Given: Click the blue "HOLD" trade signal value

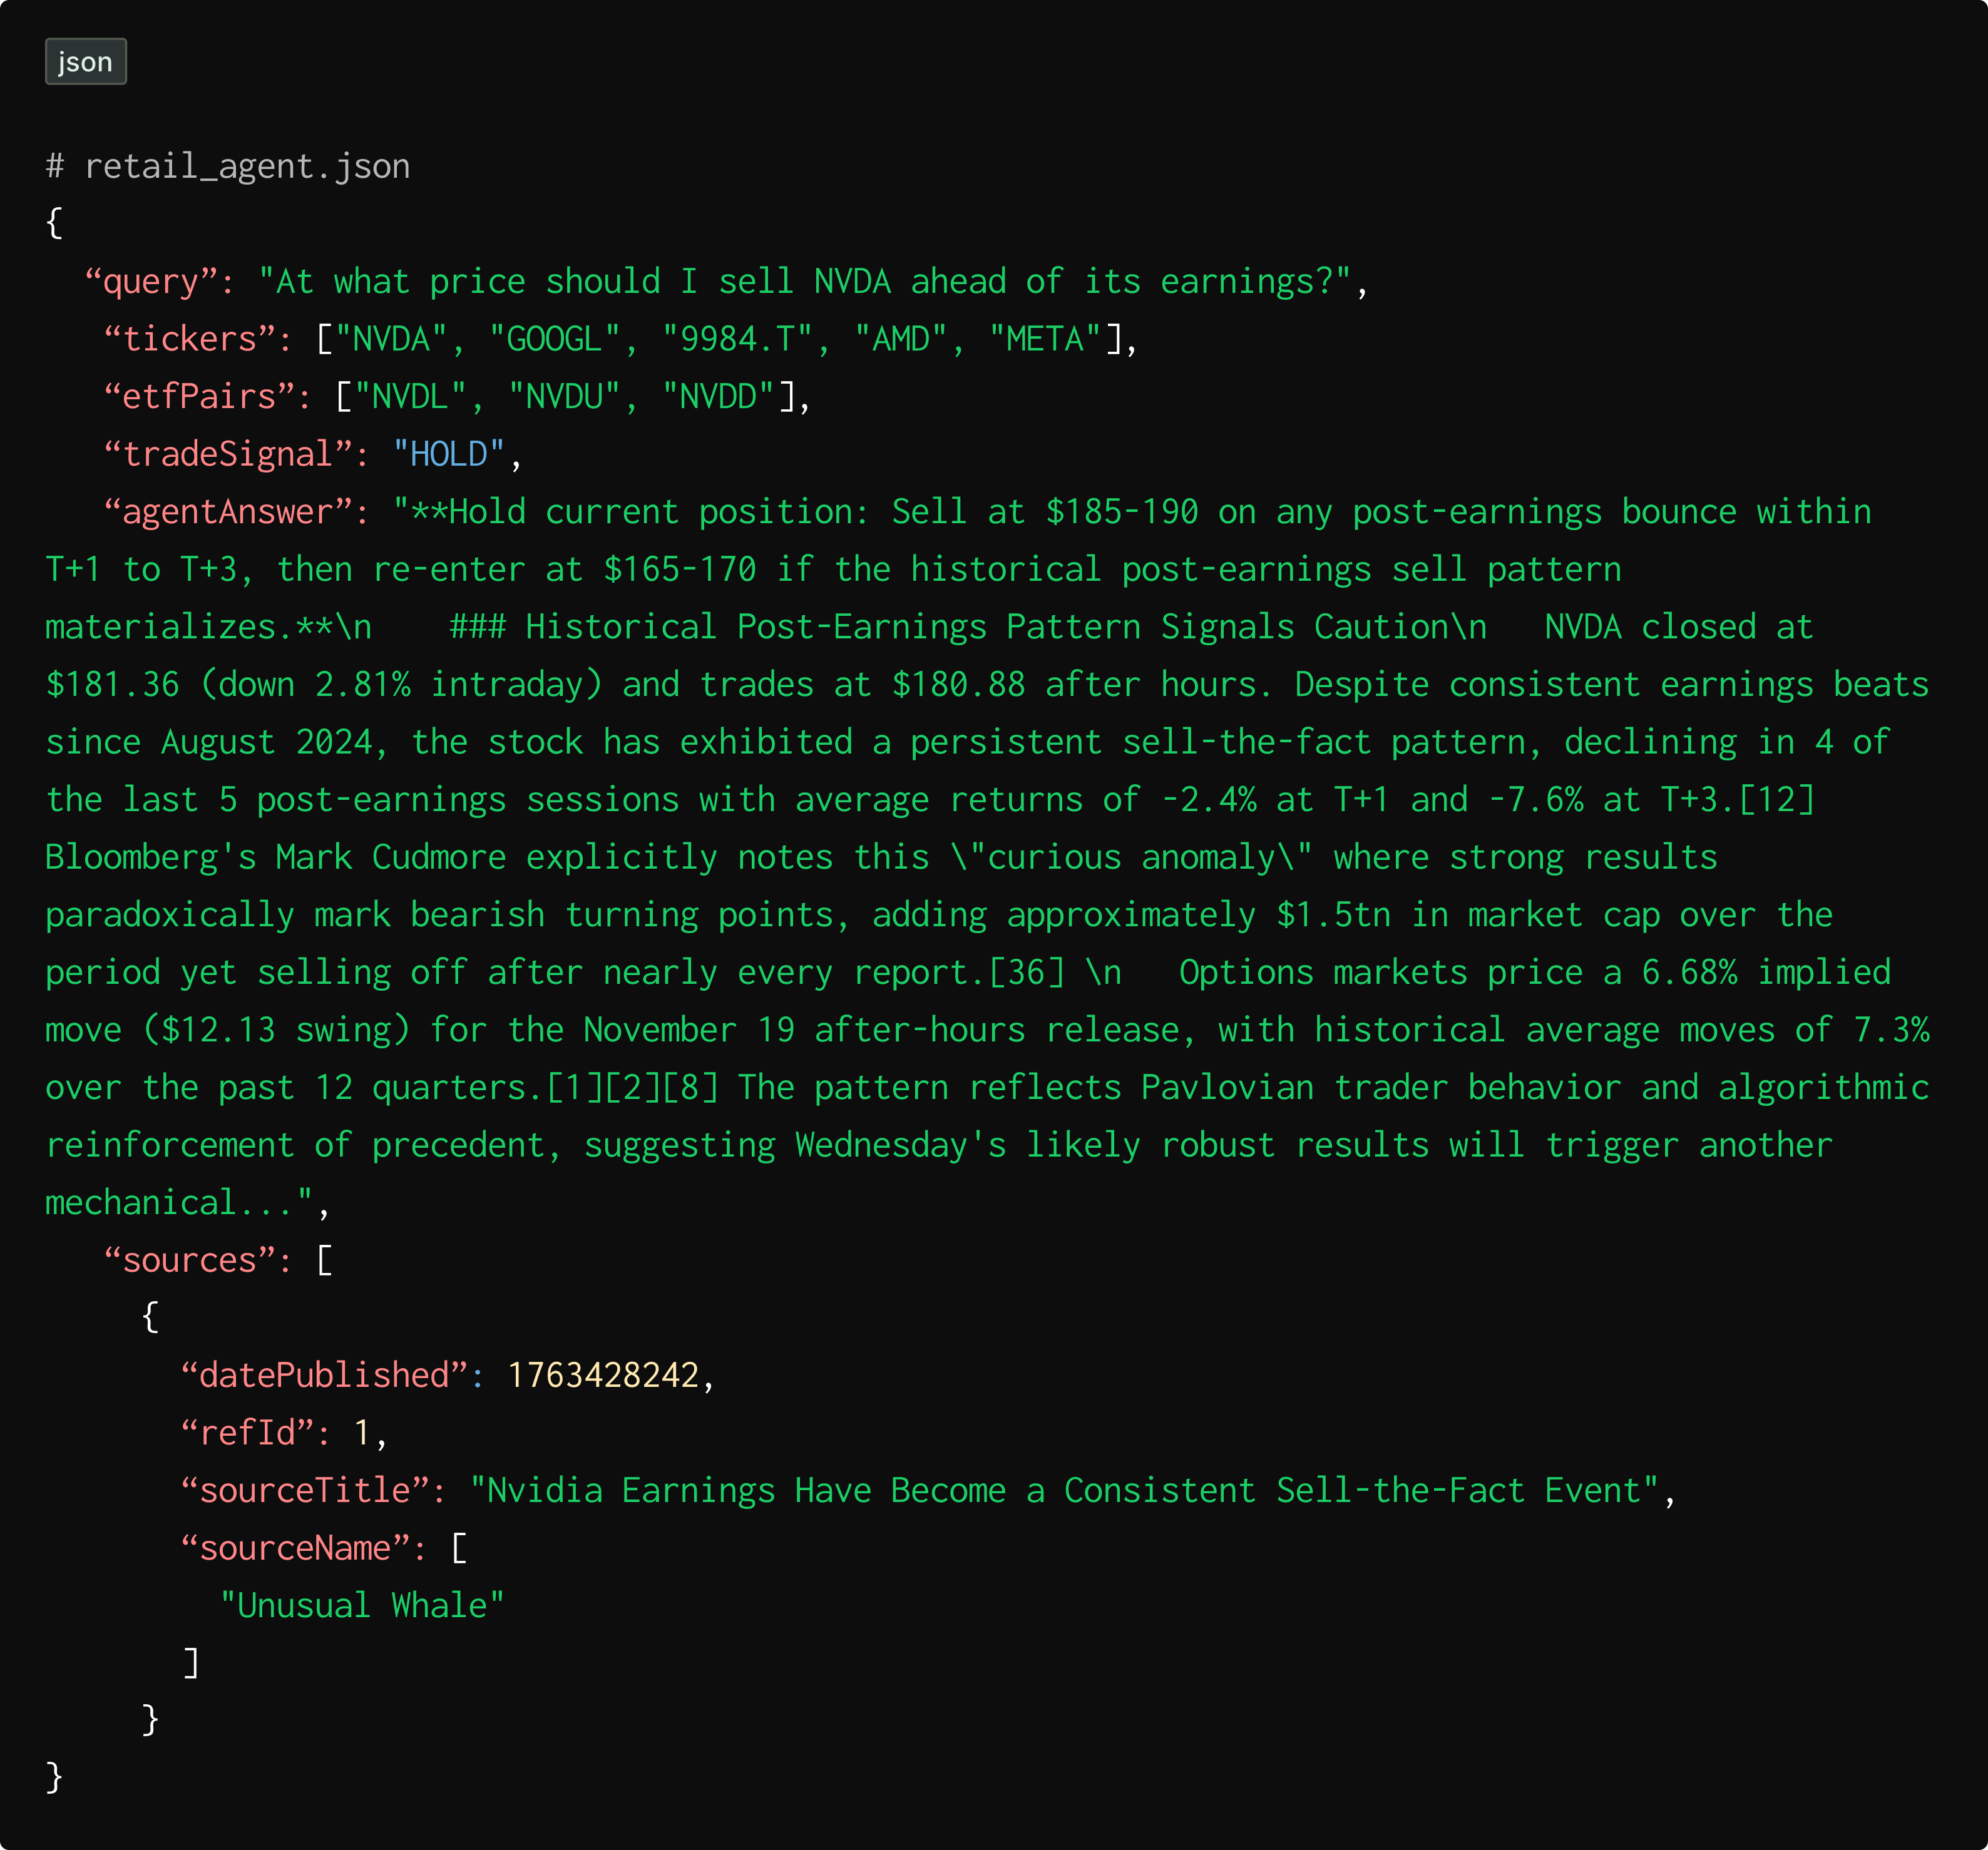Looking at the screenshot, I should click(x=449, y=455).
